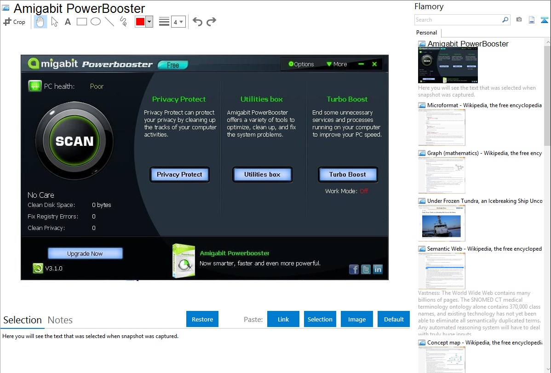
Task: Click the red color swatch
Action: [140, 22]
